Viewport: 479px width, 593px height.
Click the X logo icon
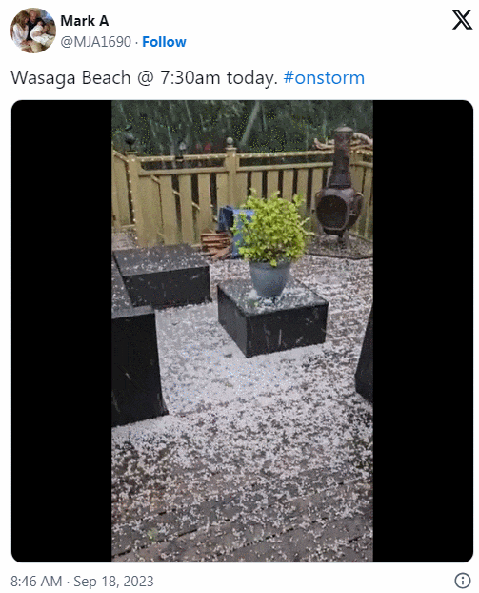[462, 20]
